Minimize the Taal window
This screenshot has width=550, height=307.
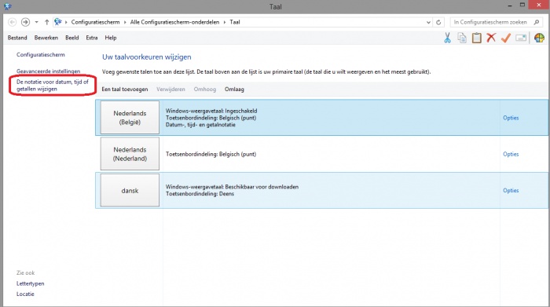(x=510, y=5)
